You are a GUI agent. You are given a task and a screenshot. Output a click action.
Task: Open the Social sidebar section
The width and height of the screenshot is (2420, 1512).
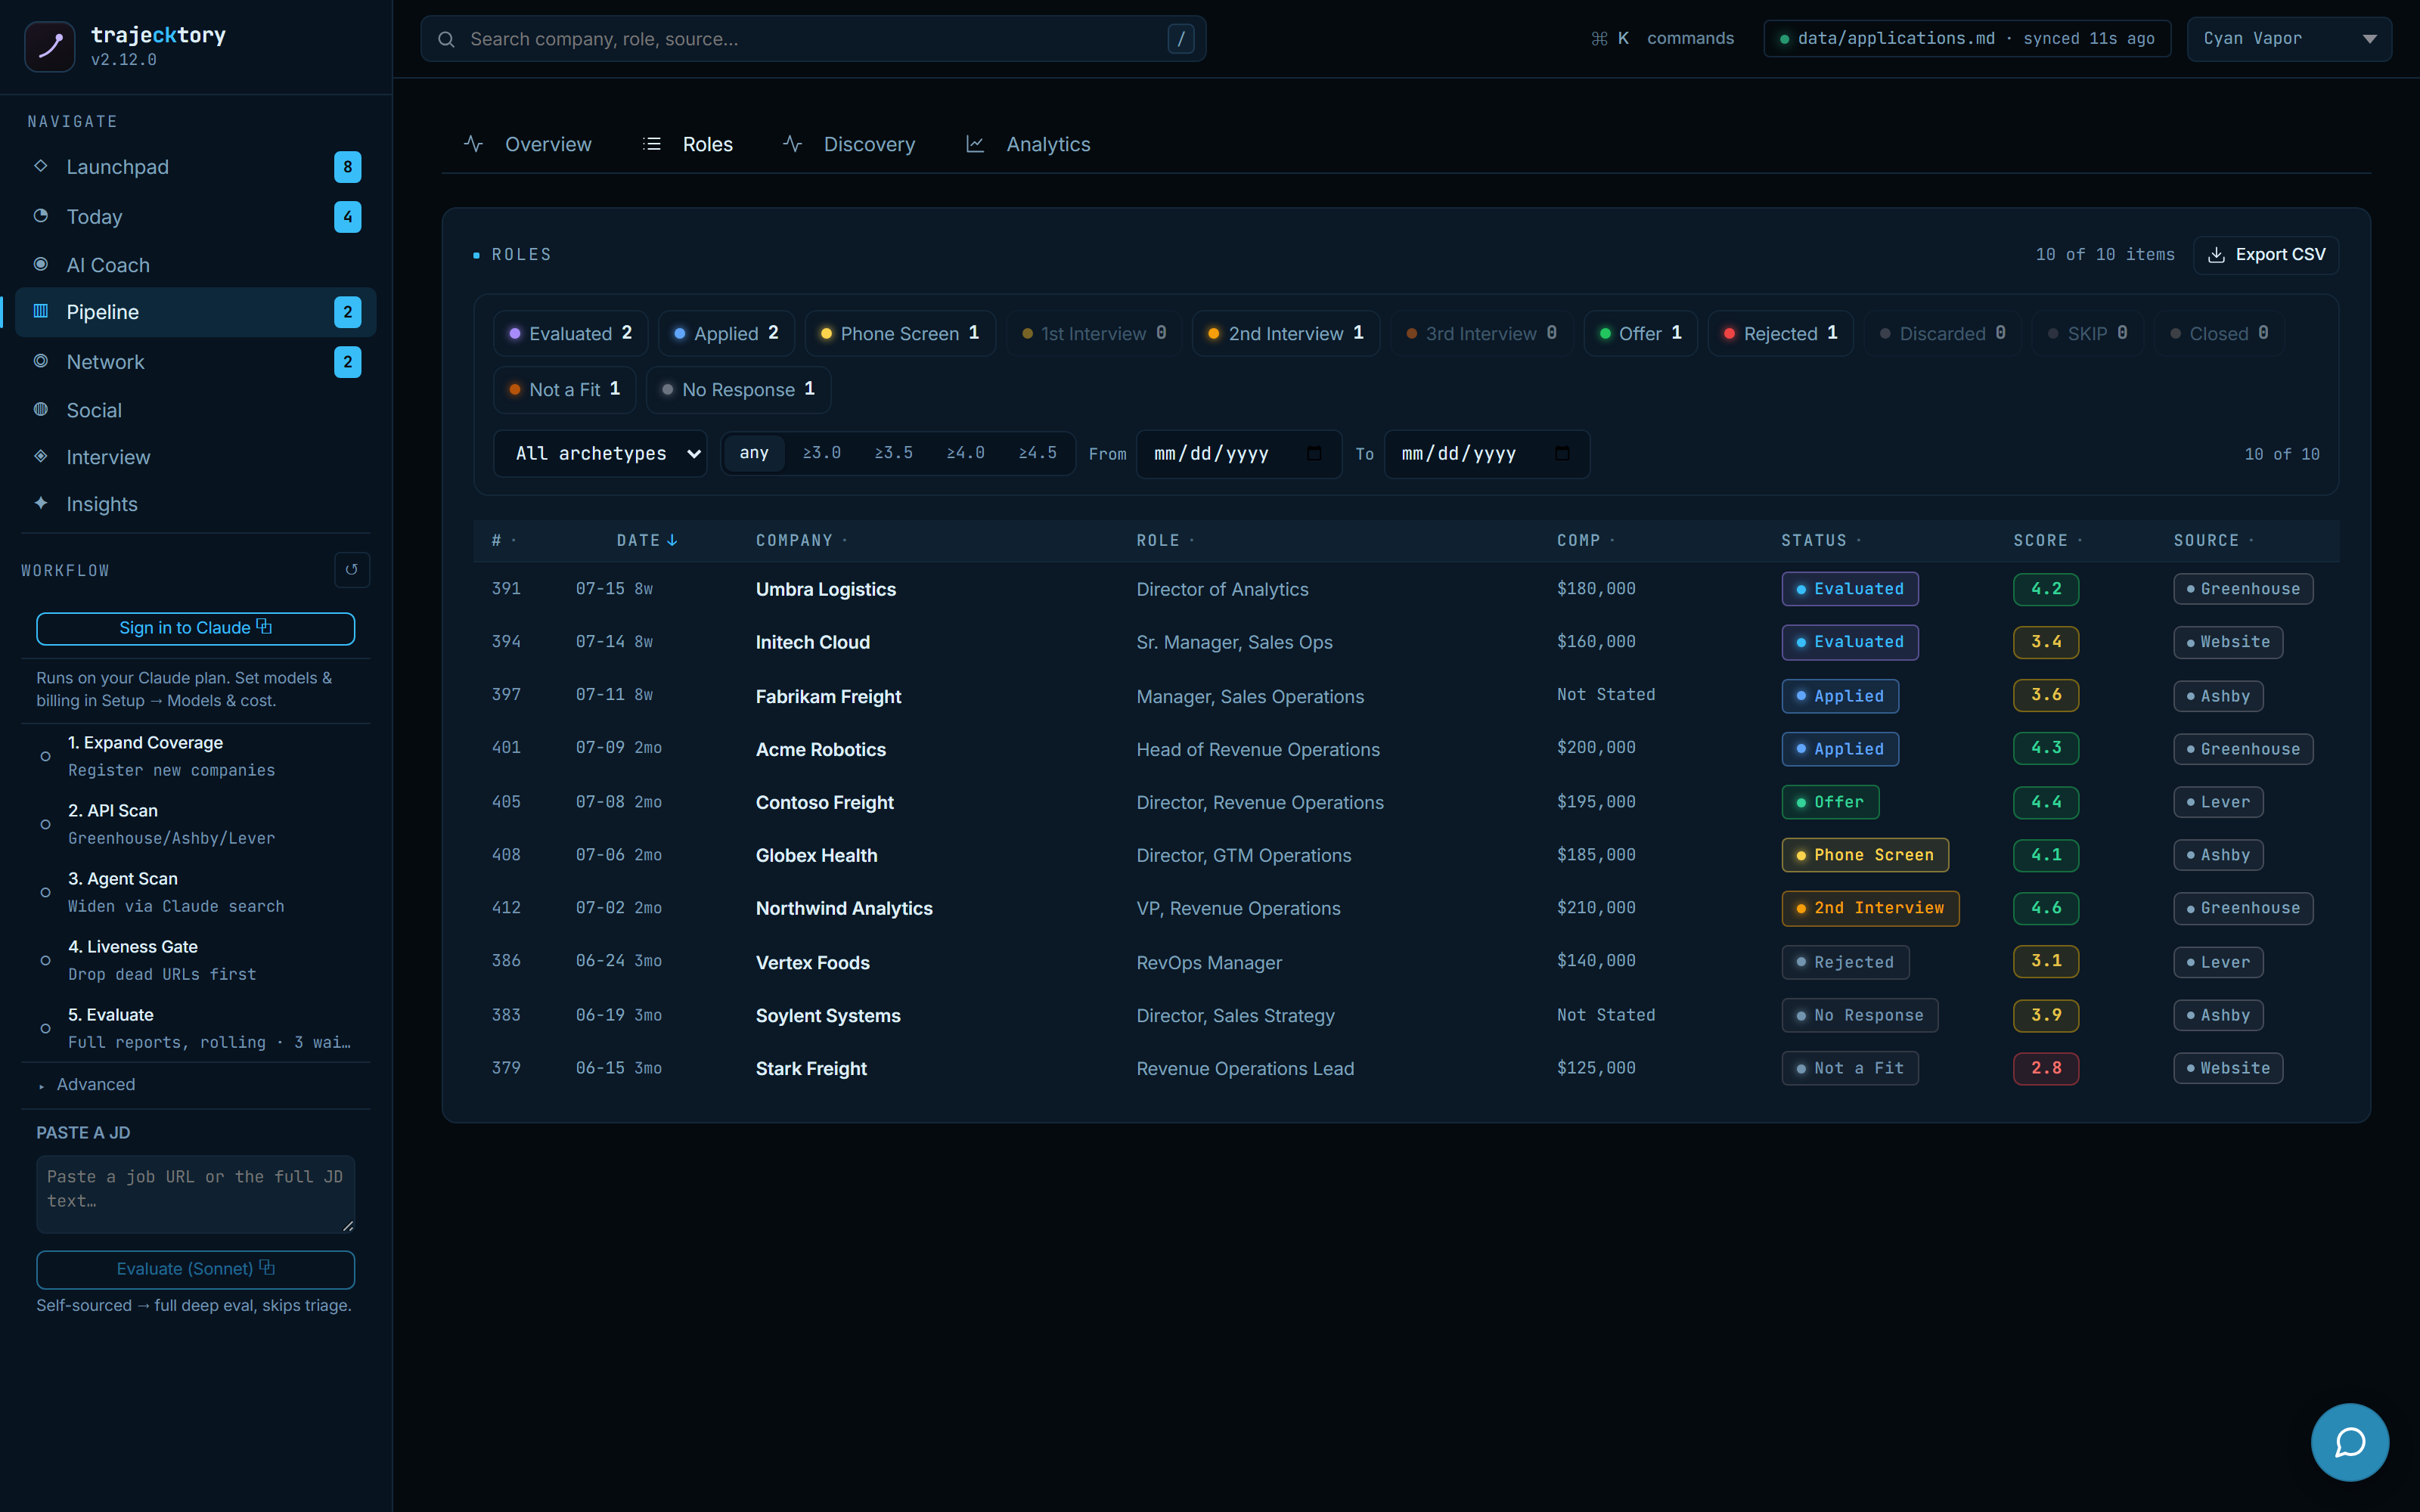tap(196, 410)
